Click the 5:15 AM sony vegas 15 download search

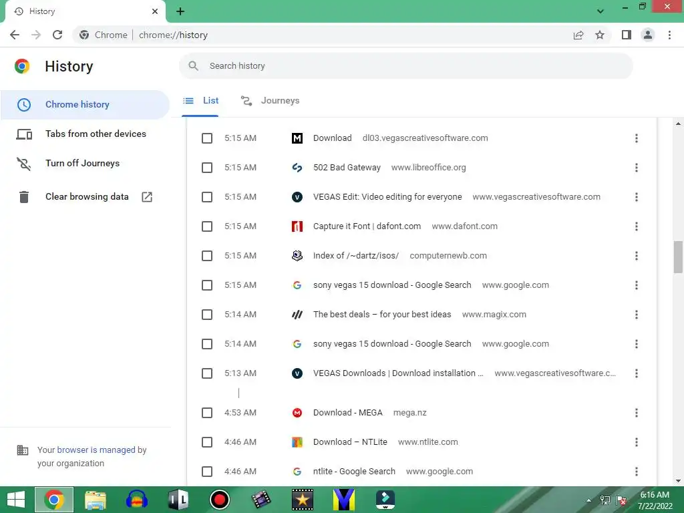(x=391, y=285)
